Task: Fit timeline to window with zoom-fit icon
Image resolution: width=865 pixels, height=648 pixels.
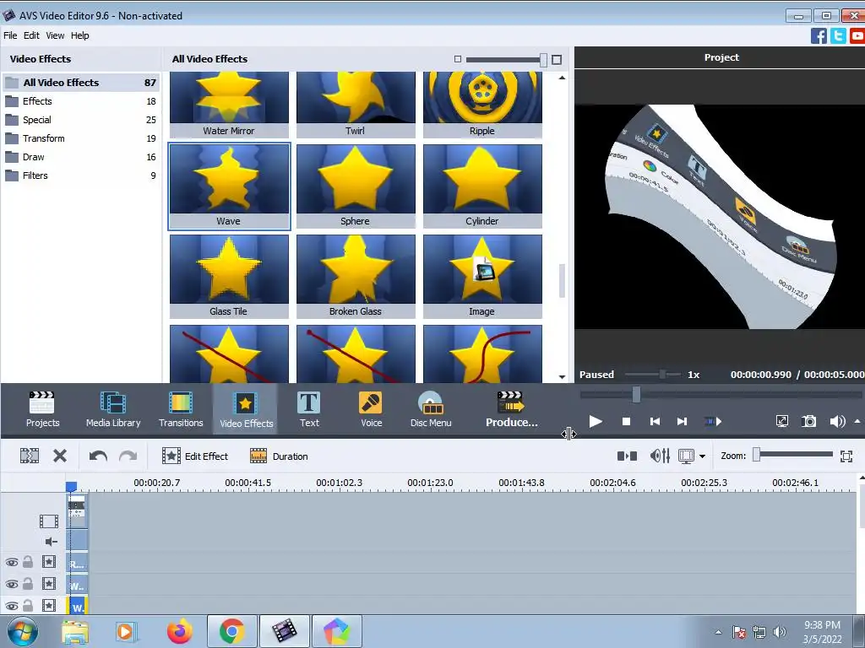Action: click(x=846, y=456)
